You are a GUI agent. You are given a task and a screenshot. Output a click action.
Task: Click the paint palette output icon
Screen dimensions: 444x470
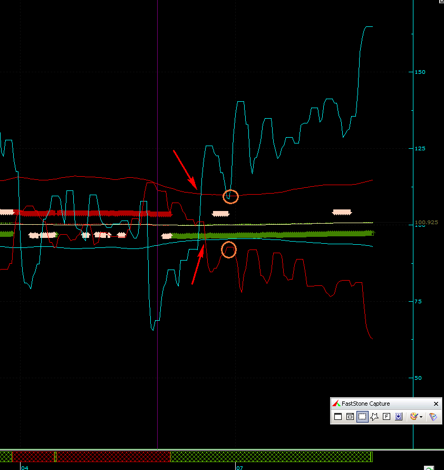pos(414,417)
